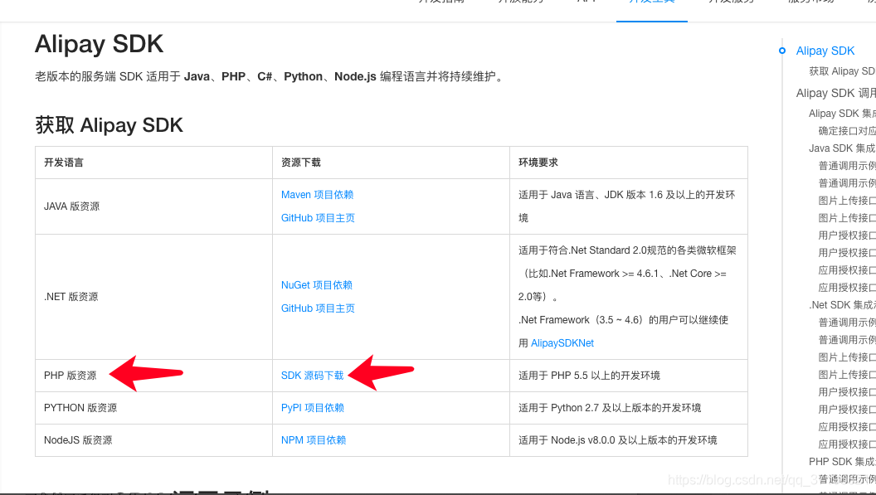
Task: Jump to .Net SDK 集成 in the outline
Action: (x=842, y=305)
